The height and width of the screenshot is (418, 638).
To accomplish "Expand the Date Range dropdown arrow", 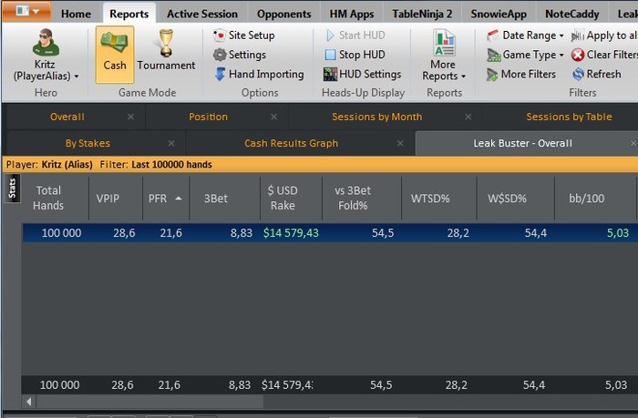I will 561,36.
